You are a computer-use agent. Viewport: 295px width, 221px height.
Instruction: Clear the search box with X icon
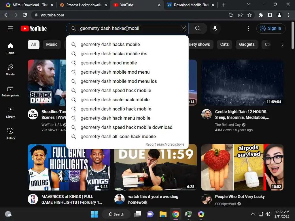(x=184, y=28)
